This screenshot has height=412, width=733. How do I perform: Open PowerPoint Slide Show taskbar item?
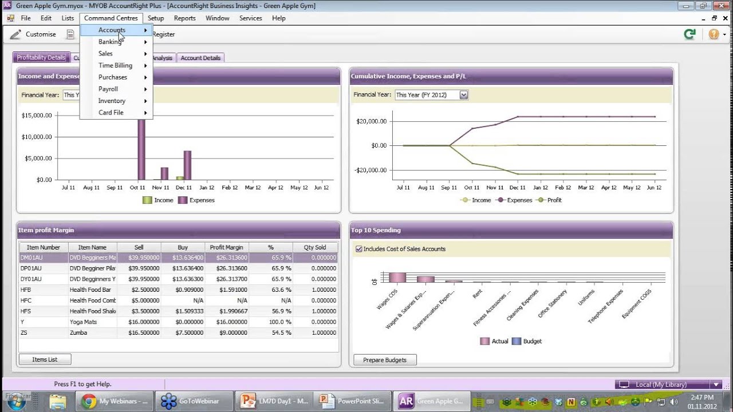(x=353, y=401)
